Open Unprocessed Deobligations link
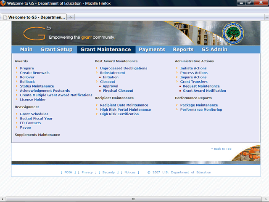Viewport: 269px width, 202px height. click(124, 68)
